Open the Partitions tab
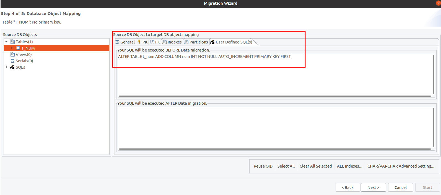Screen dimensions: 441x195 (196, 42)
